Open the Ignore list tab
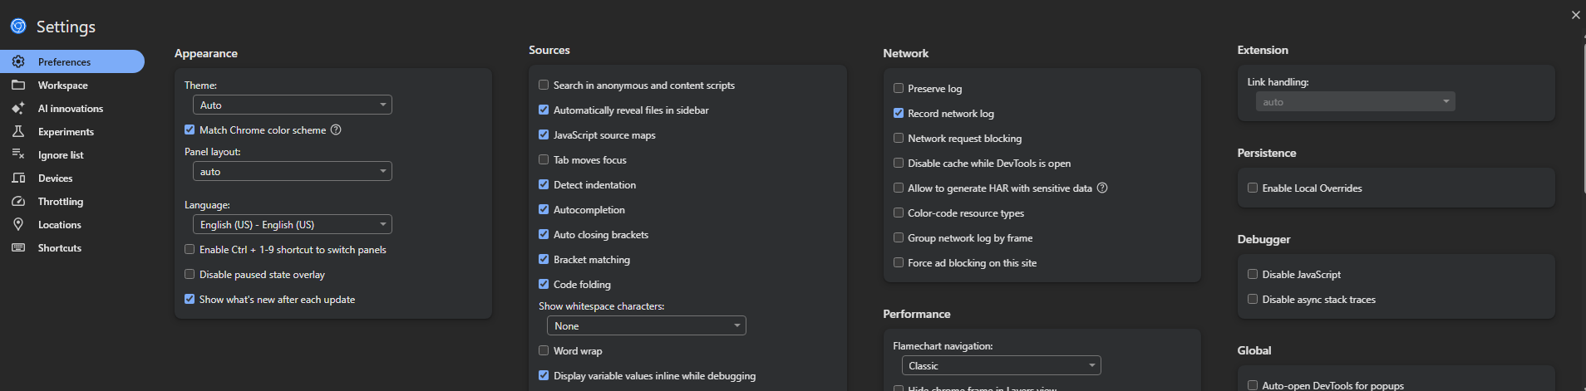The height and width of the screenshot is (391, 1586). point(72,154)
